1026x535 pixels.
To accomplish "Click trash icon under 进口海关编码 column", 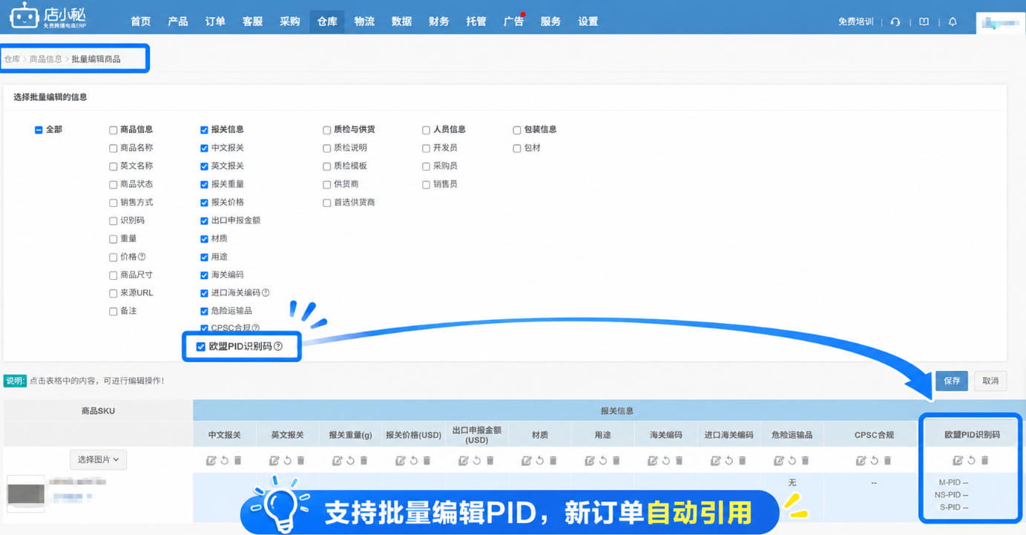I will [x=742, y=461].
